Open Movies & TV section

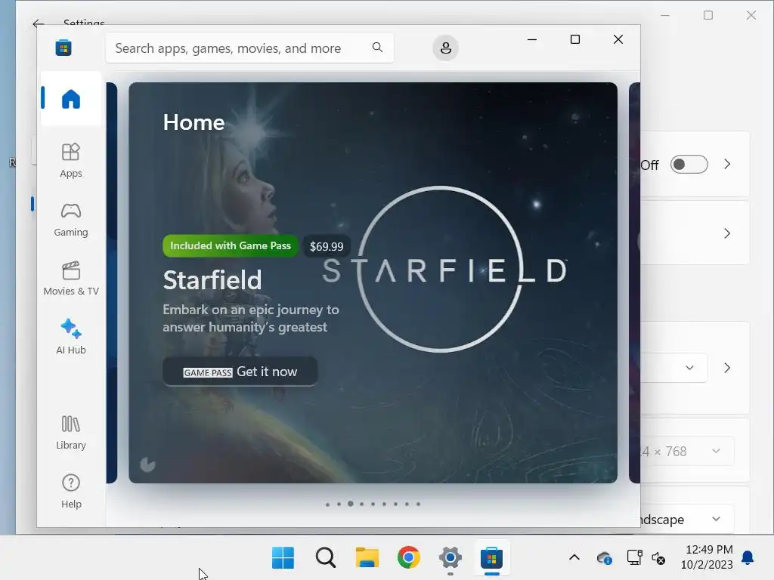pyautogui.click(x=70, y=278)
